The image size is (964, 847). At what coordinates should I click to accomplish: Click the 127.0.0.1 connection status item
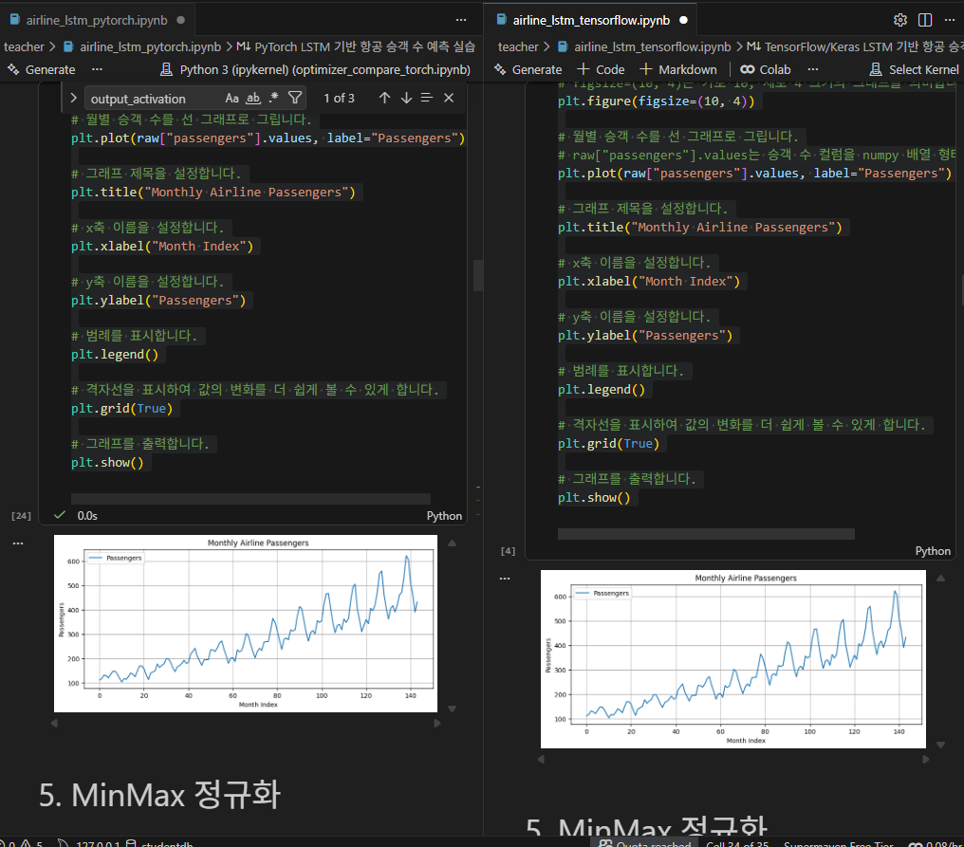point(89,842)
